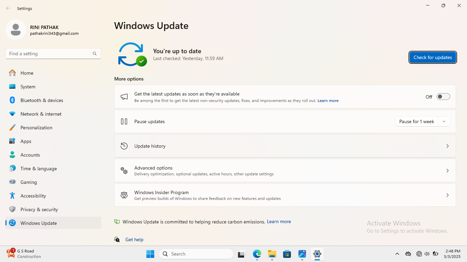
Task: Click the Find a setting search box
Action: click(50, 54)
